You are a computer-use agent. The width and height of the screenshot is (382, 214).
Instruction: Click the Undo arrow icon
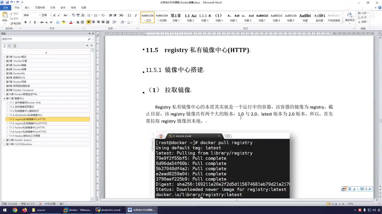12,2
